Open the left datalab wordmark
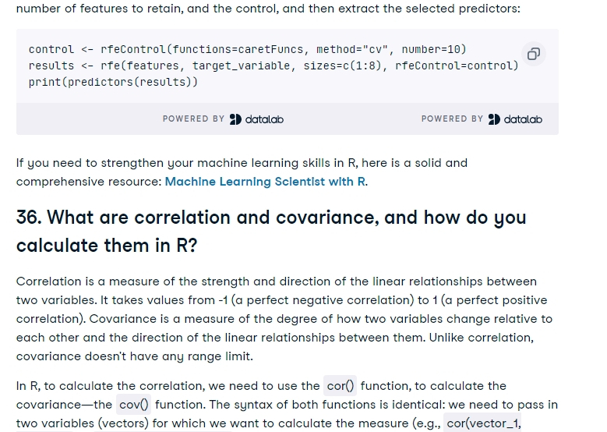Image resolution: width=607 pixels, height=432 pixels. (264, 119)
